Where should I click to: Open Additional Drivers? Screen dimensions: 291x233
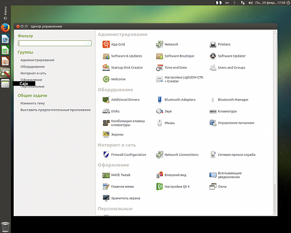(x=121, y=100)
